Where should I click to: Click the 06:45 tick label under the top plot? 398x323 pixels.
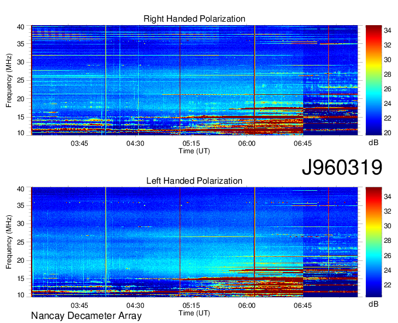click(x=303, y=143)
